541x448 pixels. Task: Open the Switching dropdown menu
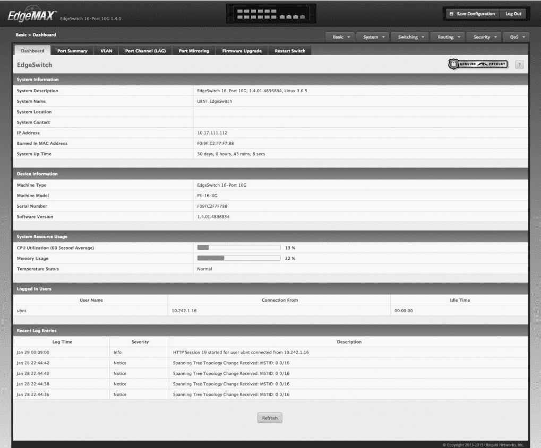click(x=410, y=37)
